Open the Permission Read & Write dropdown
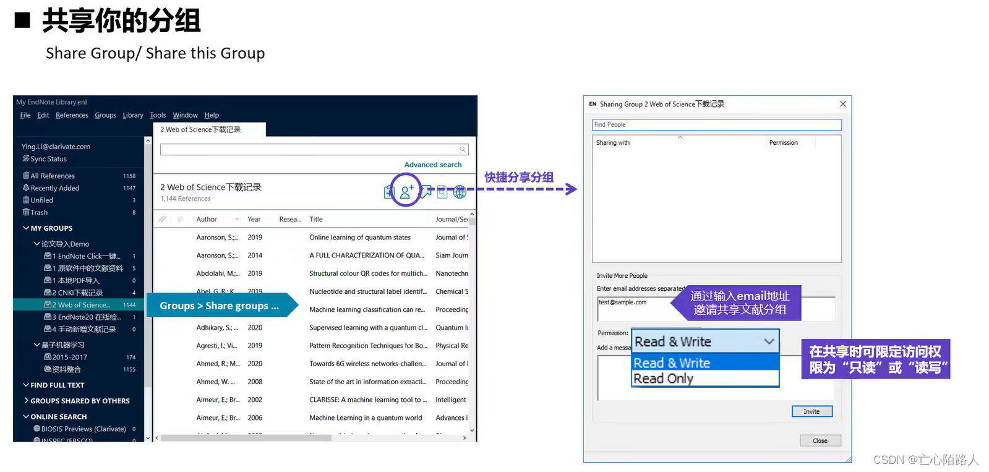 point(705,341)
